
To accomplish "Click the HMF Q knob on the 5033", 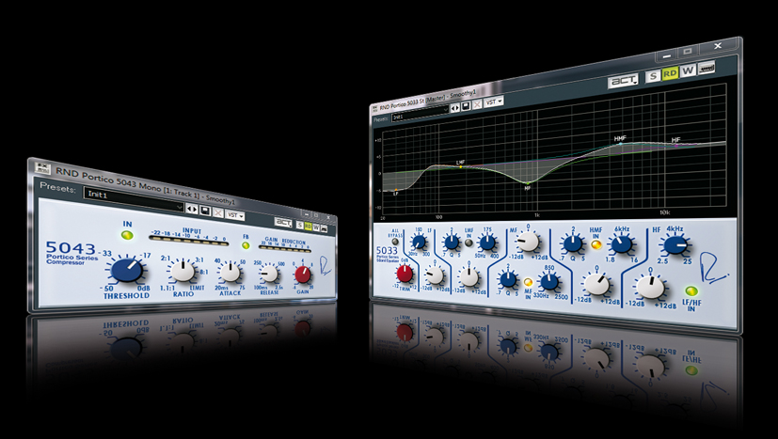I will [573, 243].
